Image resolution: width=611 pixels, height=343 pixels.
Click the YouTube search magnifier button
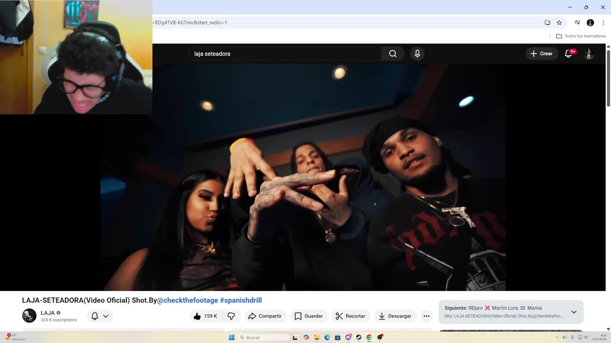coord(393,54)
